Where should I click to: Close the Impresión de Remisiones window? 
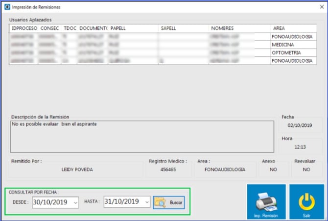coord(321,8)
